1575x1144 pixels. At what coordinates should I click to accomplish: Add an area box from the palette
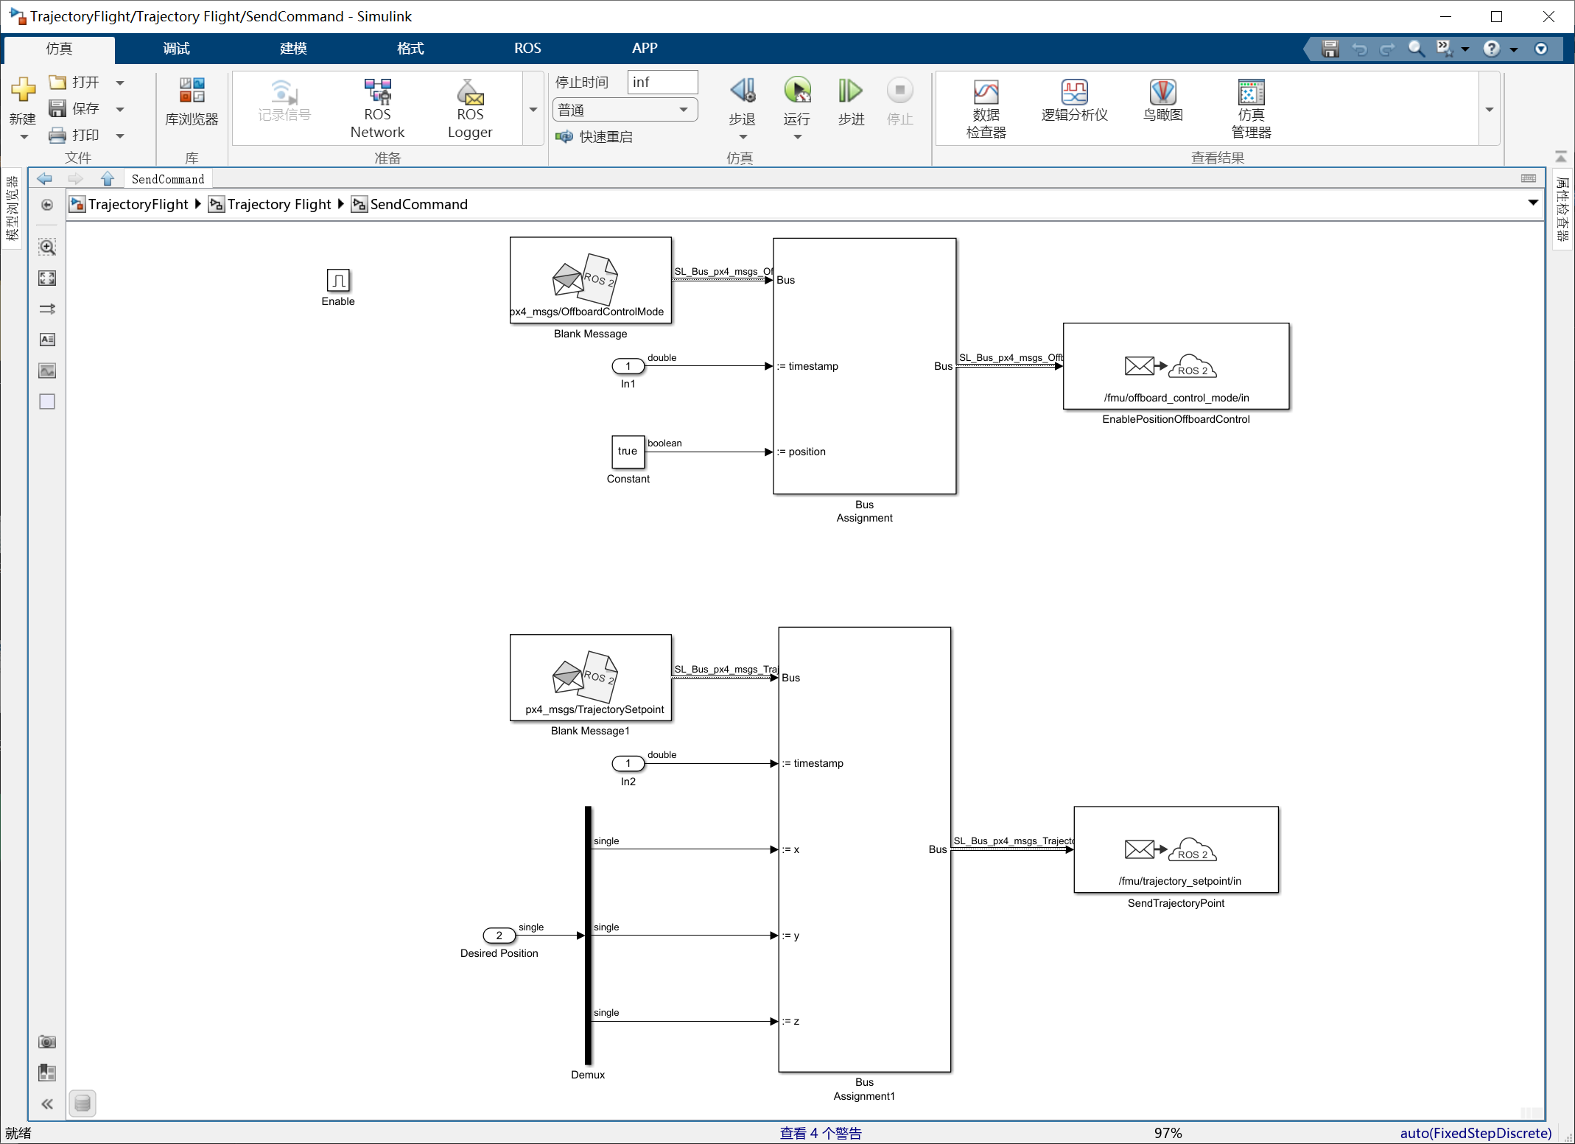pyautogui.click(x=47, y=401)
